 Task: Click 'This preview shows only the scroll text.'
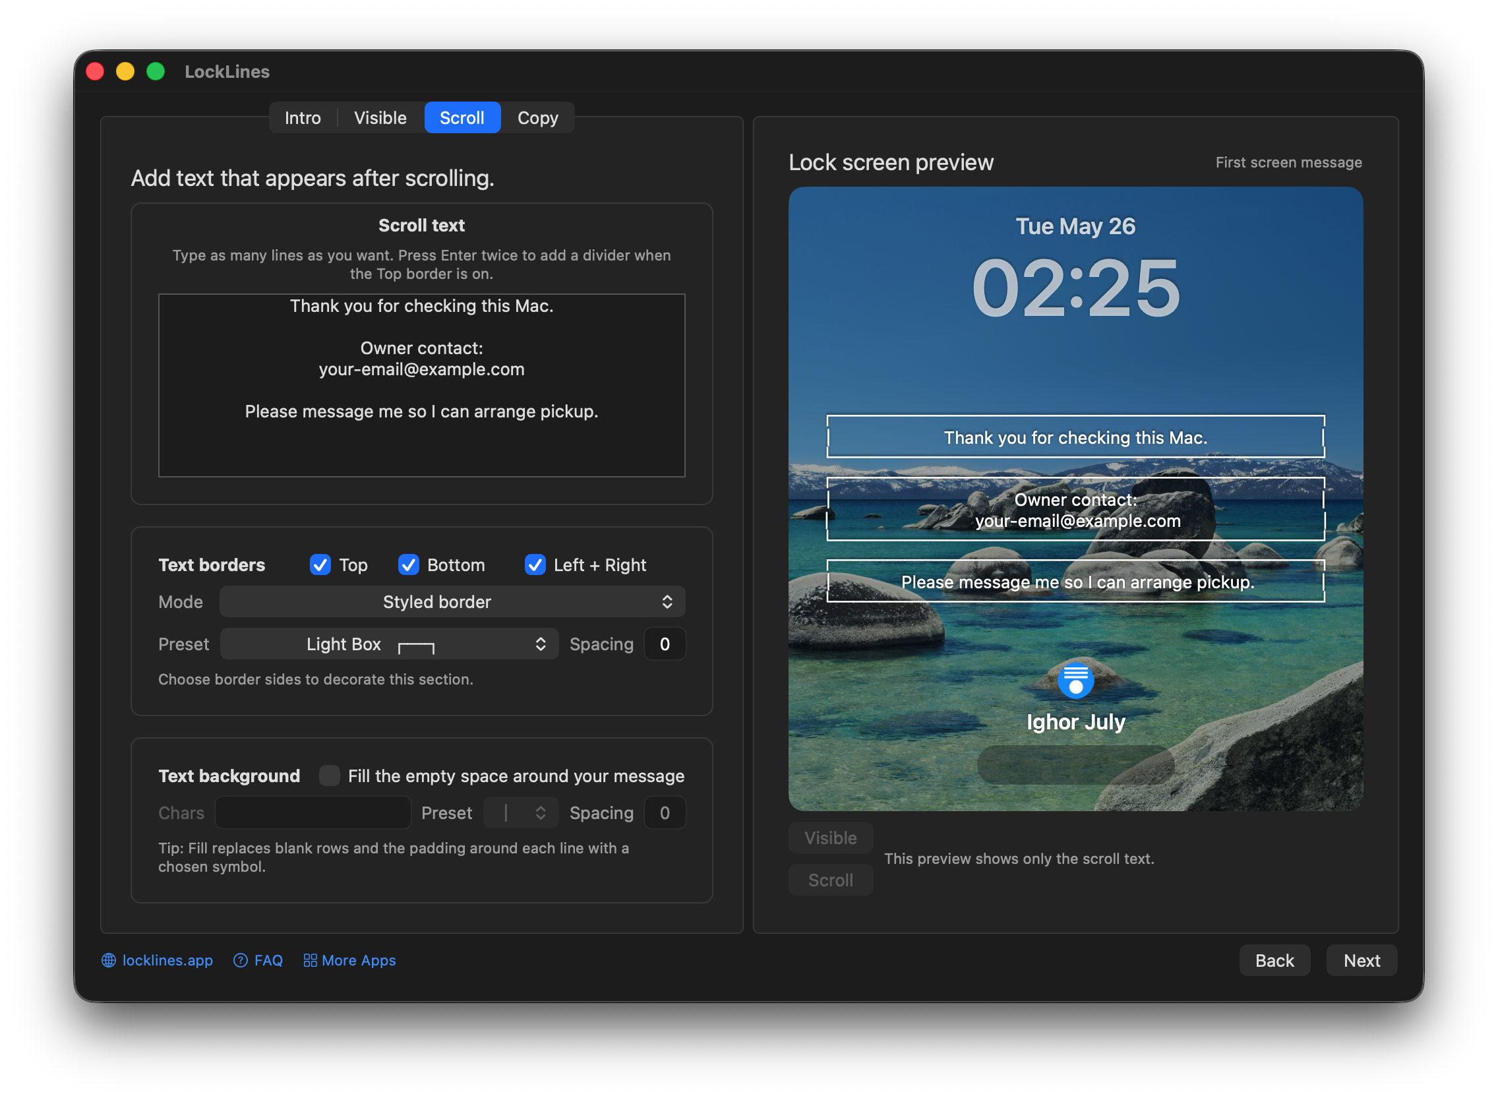pos(1019,859)
